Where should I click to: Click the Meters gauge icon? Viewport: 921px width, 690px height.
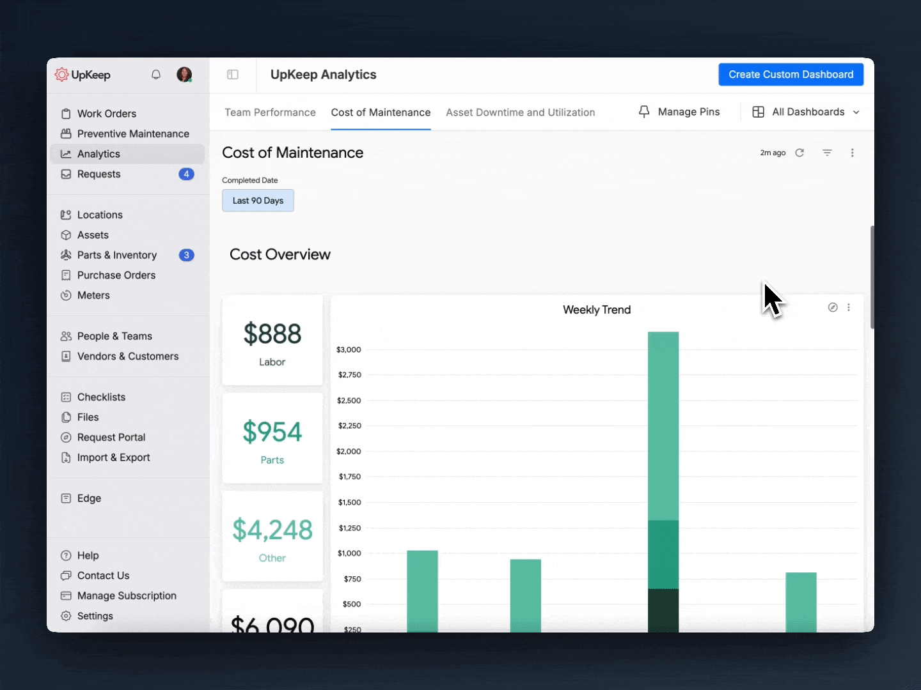66,295
